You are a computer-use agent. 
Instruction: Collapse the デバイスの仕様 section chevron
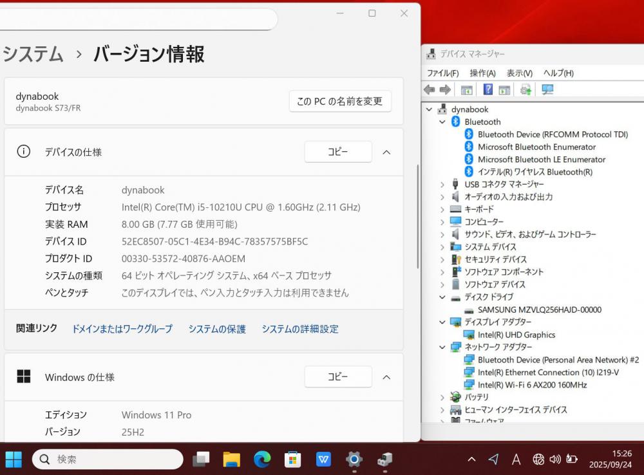click(386, 153)
